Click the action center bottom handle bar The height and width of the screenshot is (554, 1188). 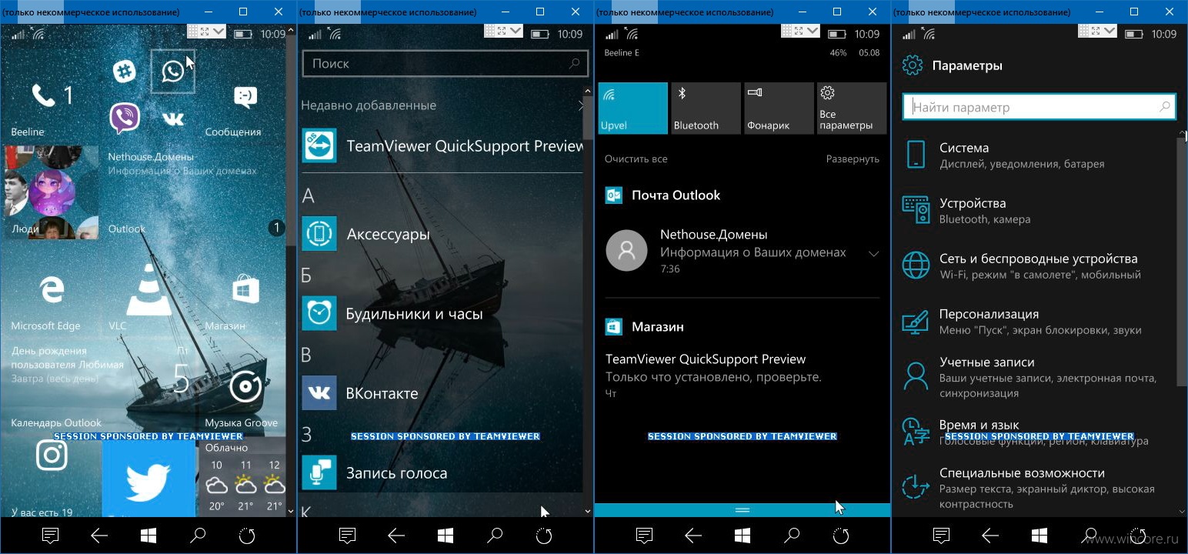pos(742,510)
